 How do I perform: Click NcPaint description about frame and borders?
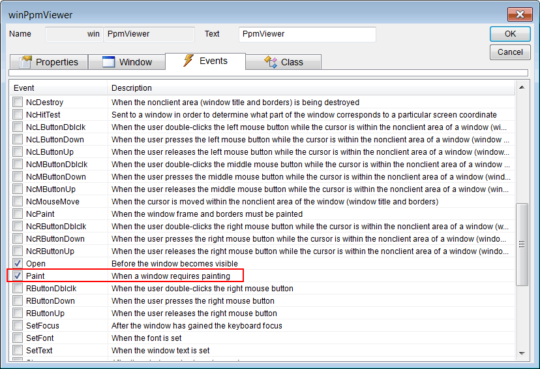[x=207, y=214]
